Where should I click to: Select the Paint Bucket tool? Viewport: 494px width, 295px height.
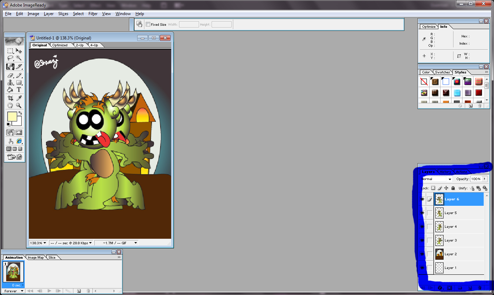point(10,90)
